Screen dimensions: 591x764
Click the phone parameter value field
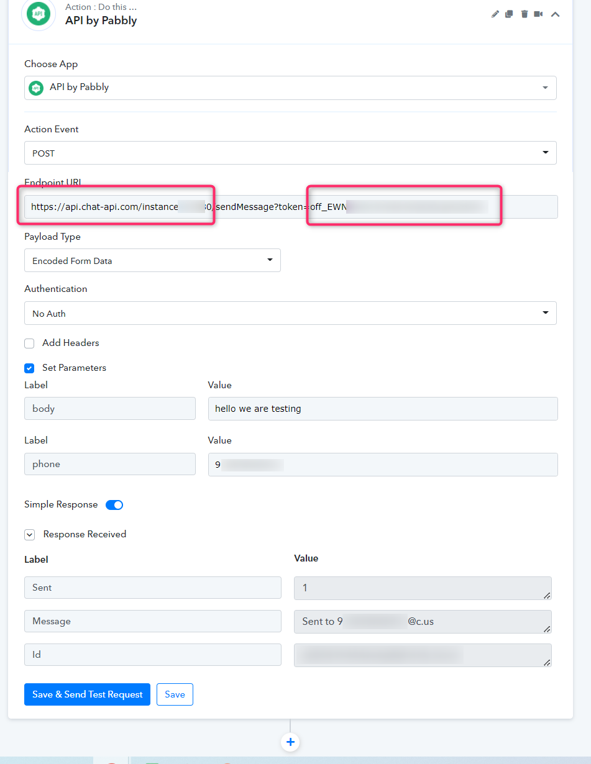click(x=382, y=465)
